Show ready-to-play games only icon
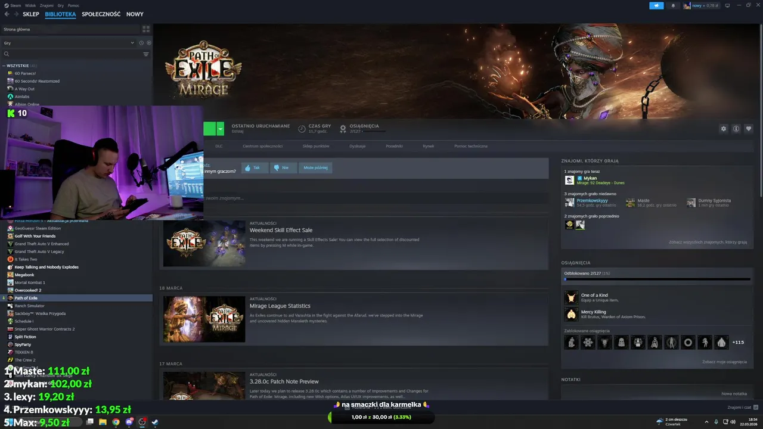The height and width of the screenshot is (429, 763). [x=149, y=43]
